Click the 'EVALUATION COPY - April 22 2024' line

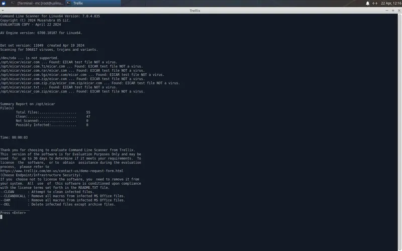[x=31, y=25]
